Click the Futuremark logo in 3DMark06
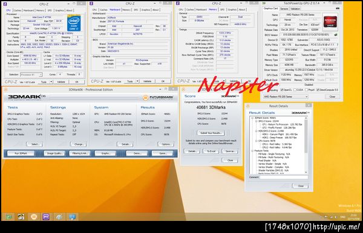363x233 pixels. [x=158, y=98]
